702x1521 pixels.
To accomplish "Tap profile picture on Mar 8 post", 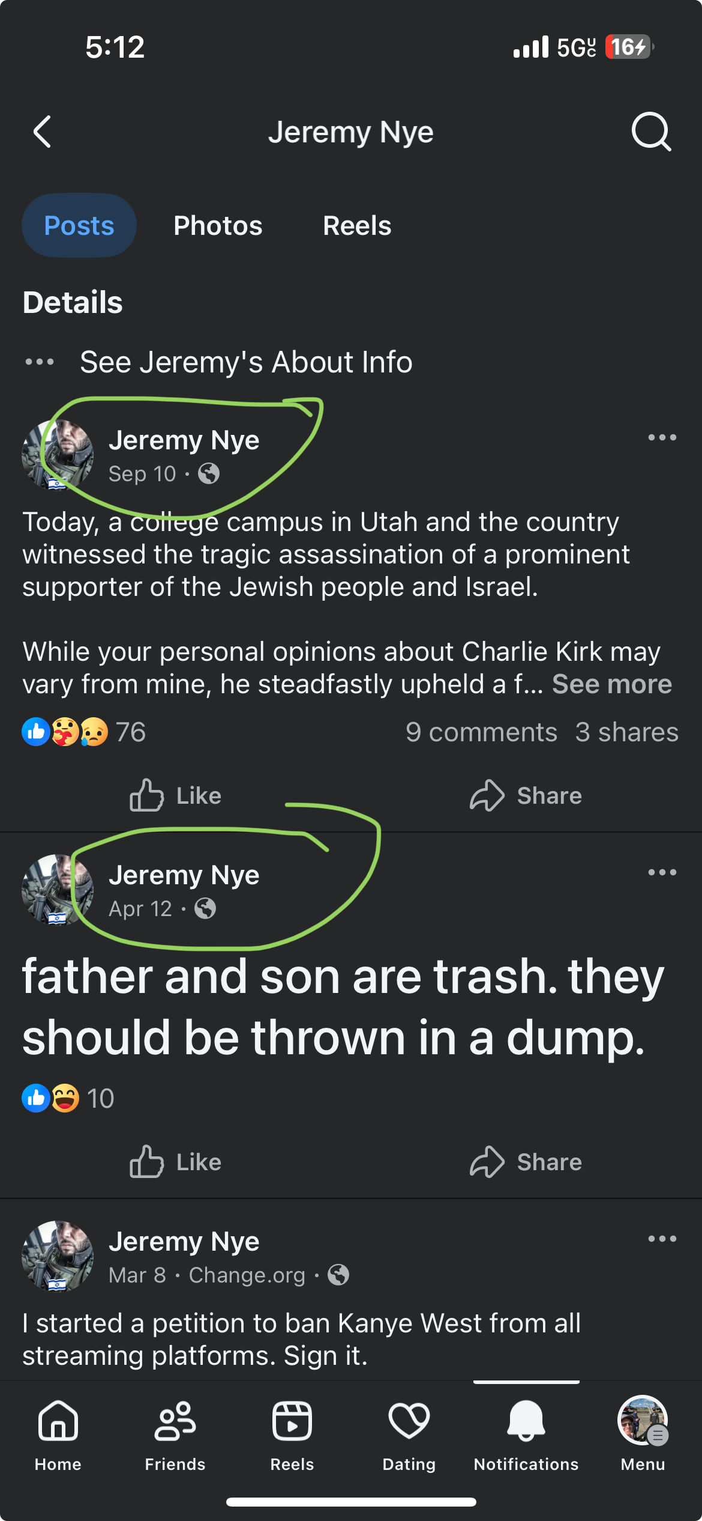I will (x=58, y=1255).
